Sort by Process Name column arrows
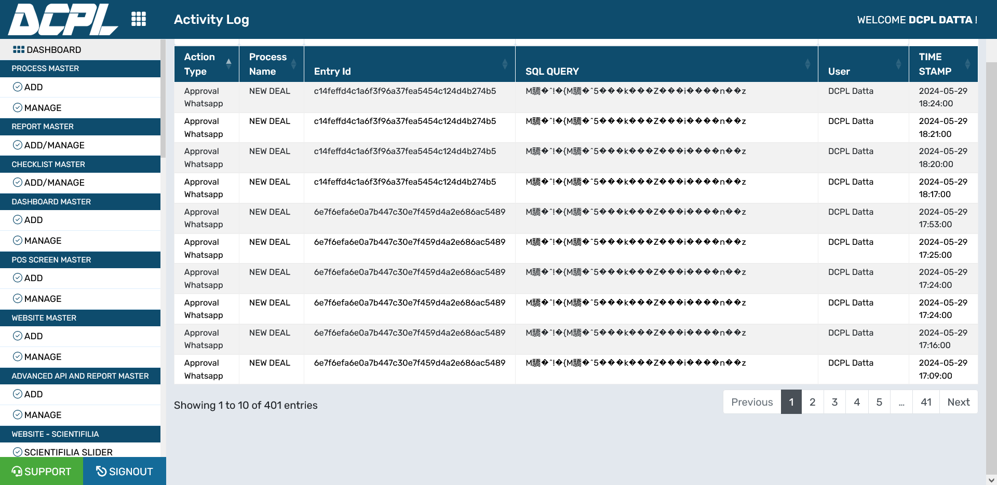Viewport: 997px width, 485px height. (294, 64)
